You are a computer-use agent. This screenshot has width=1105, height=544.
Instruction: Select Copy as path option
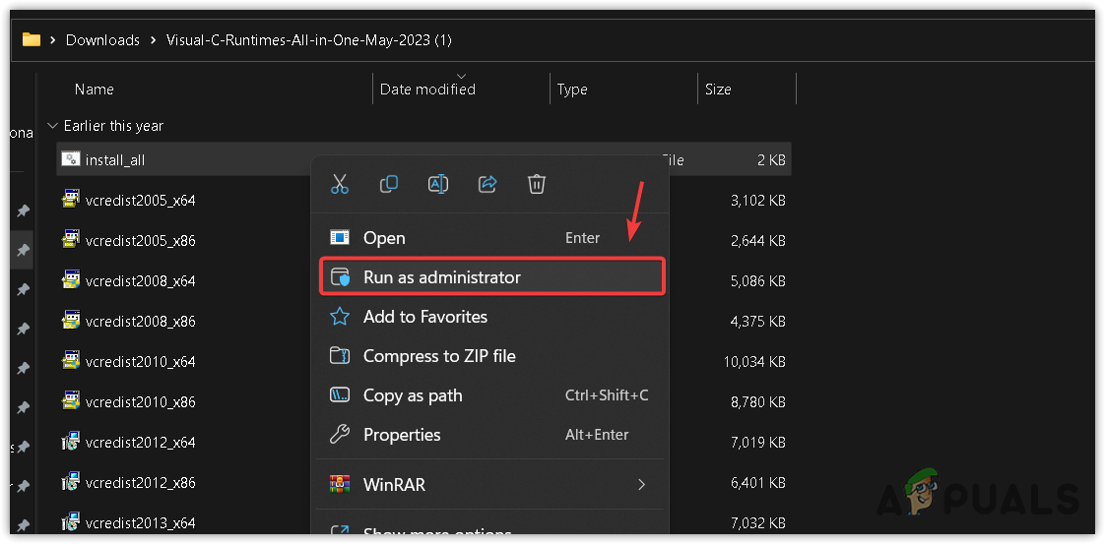pos(413,395)
